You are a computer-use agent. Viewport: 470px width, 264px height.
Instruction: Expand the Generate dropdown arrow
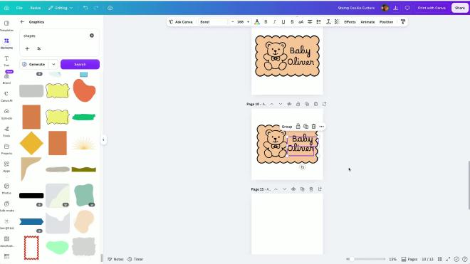coord(53,64)
